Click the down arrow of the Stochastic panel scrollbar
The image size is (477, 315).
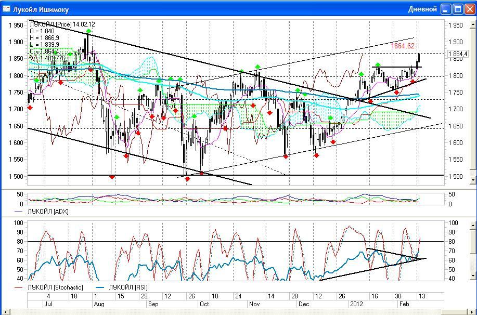(x=473, y=276)
